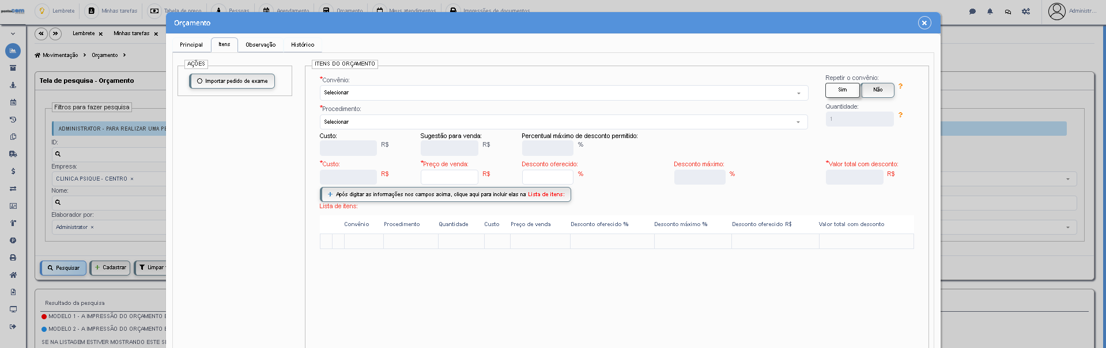The width and height of the screenshot is (1106, 348).
Task: Click the truck icon in sidebar
Action: 13,154
